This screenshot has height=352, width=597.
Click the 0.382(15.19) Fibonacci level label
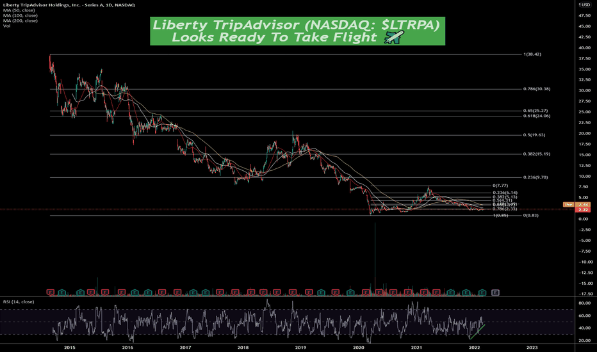coord(536,154)
